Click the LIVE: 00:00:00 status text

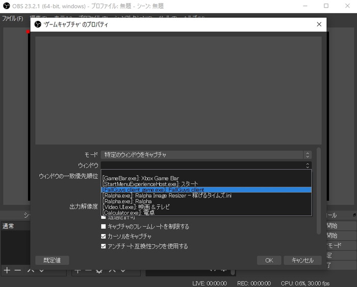(x=210, y=283)
